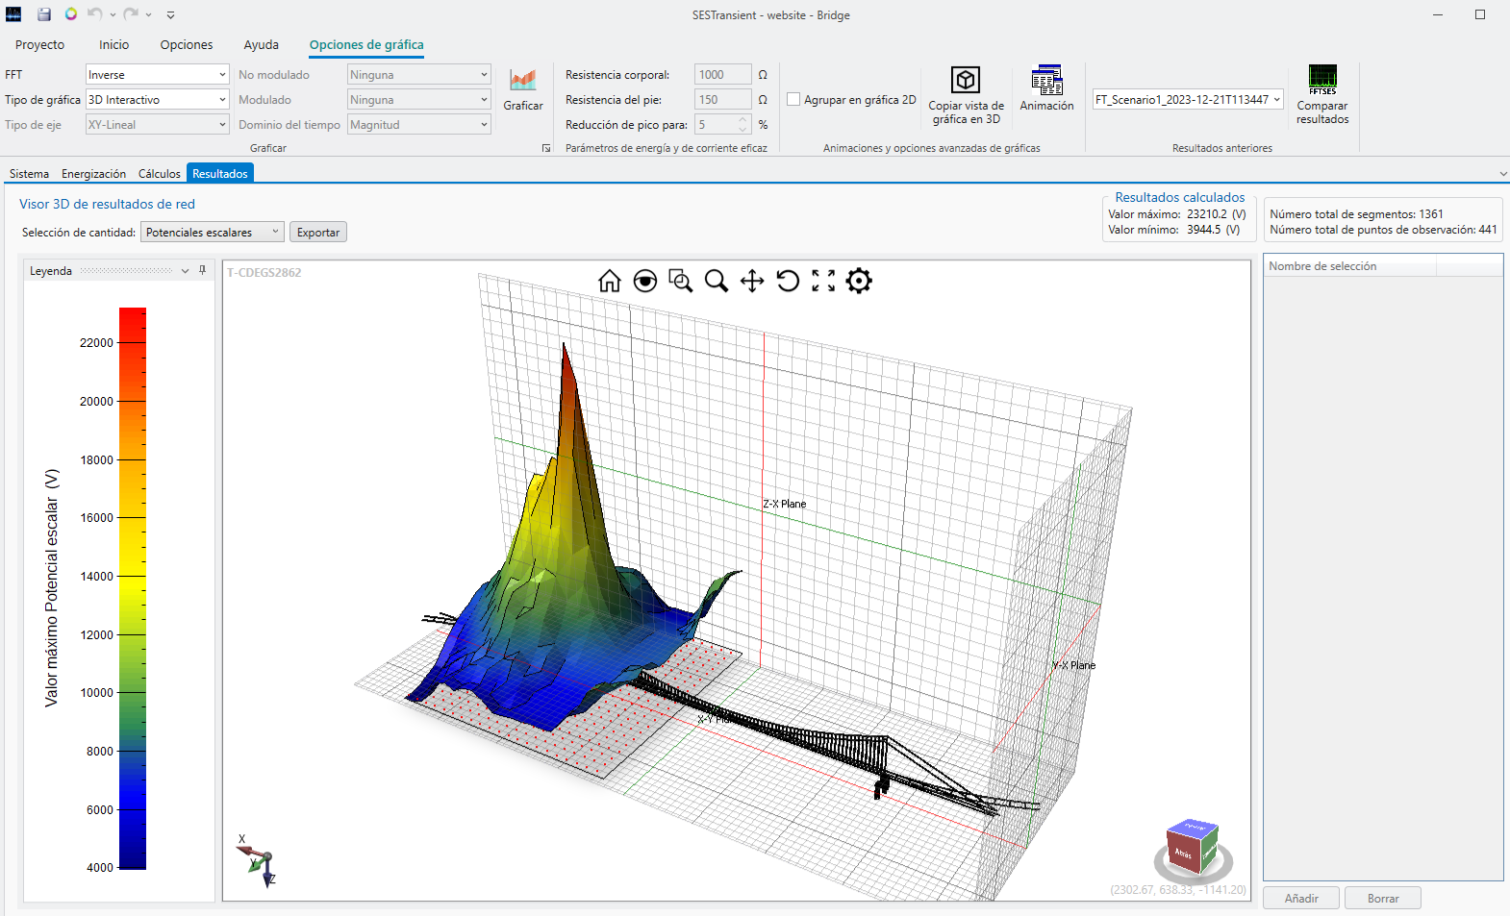Open Tipo de gráfica dropdown
The height and width of the screenshot is (916, 1510).
158,99
